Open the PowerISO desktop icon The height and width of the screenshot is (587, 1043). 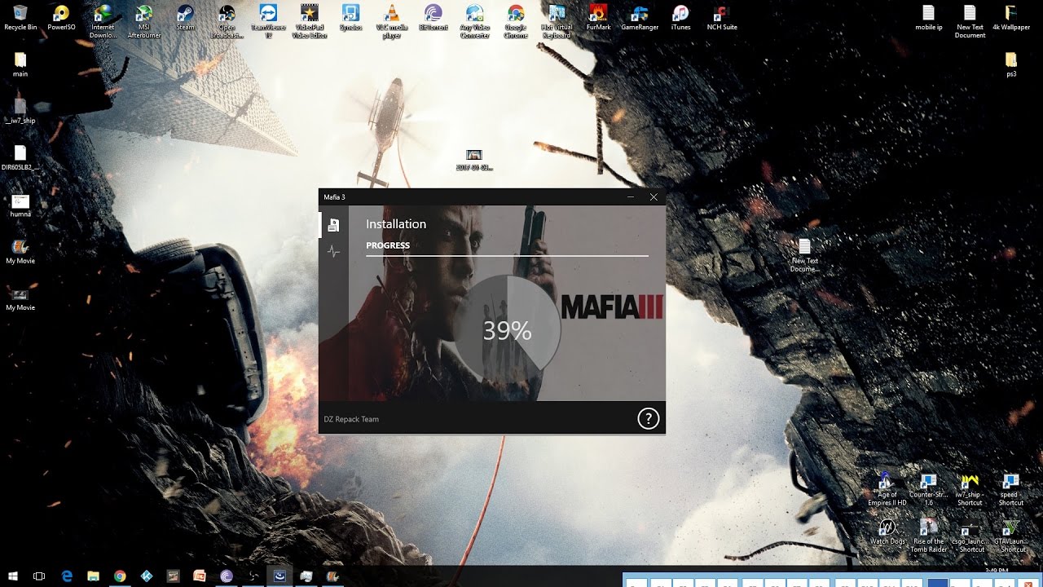(x=61, y=17)
